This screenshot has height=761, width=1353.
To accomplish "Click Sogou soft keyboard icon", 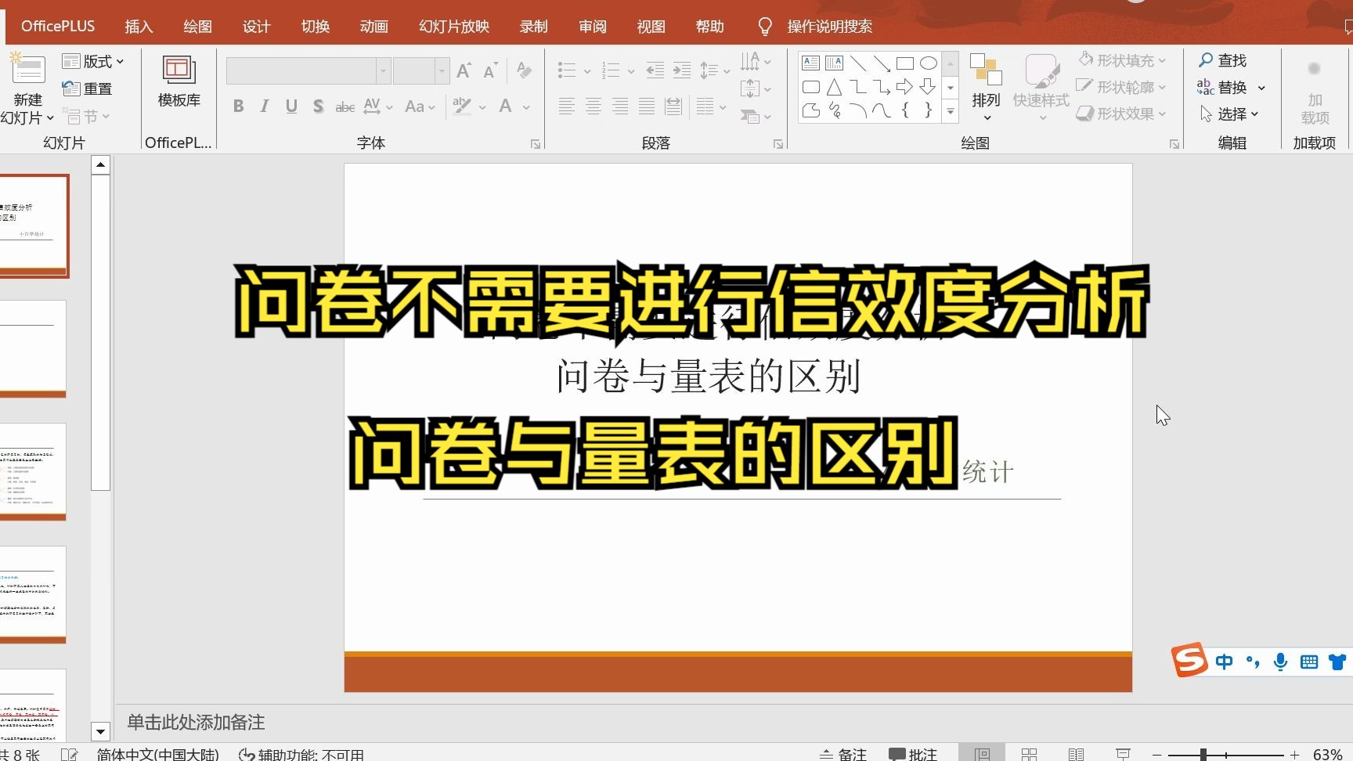I will [x=1308, y=662].
